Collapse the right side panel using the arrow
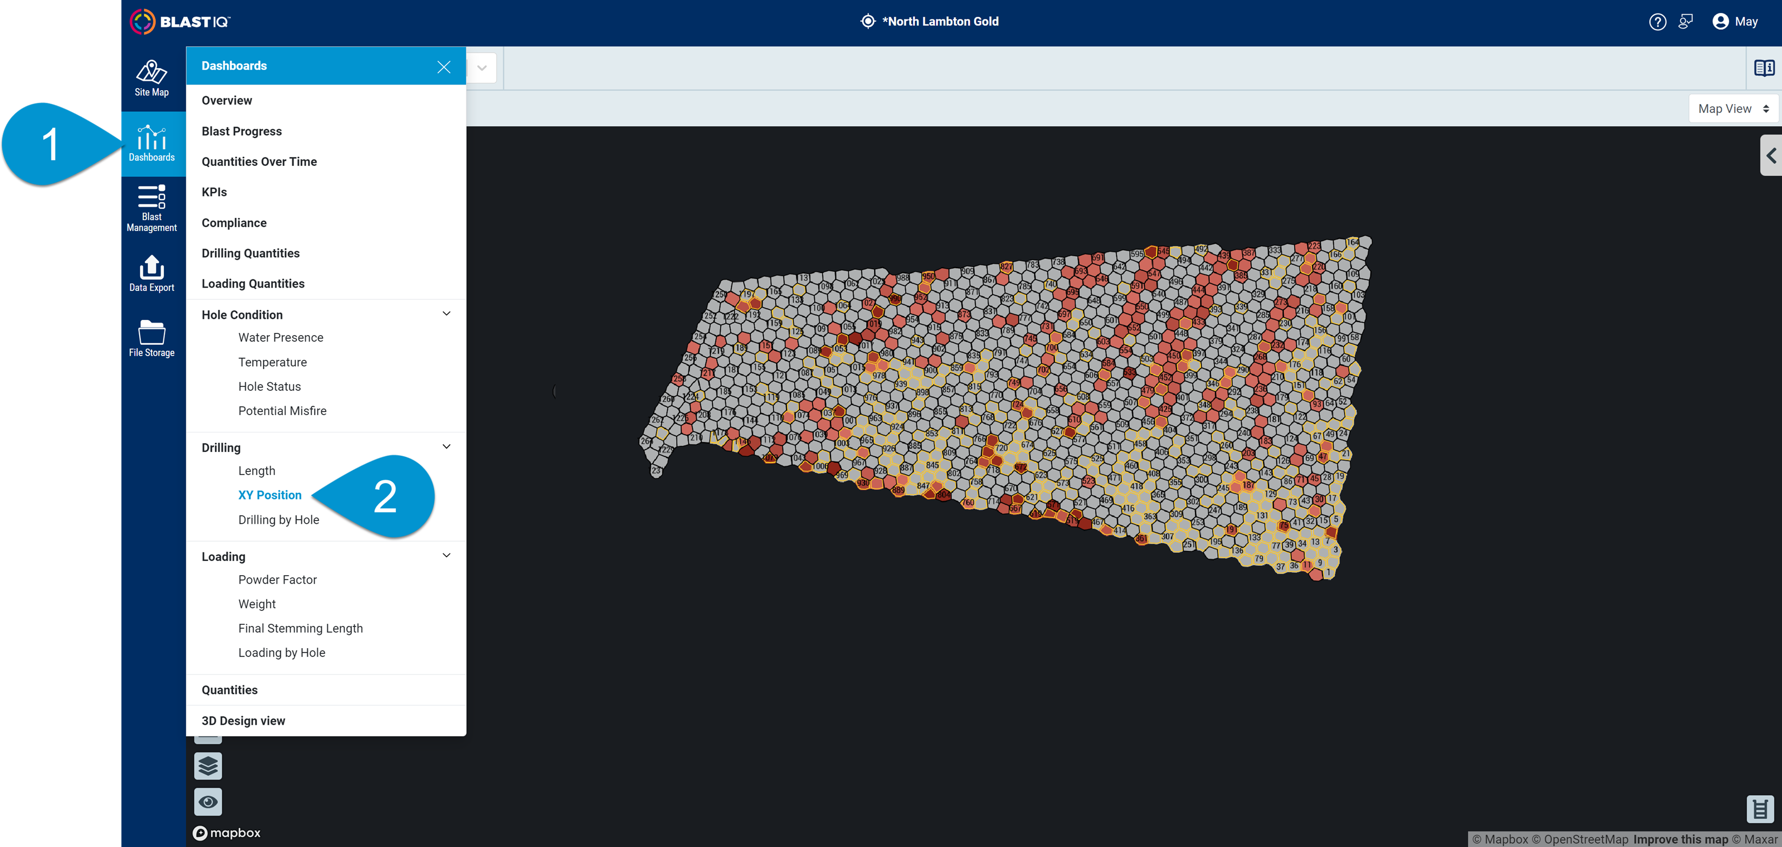Viewport: 1782px width, 847px height. pyautogui.click(x=1772, y=155)
